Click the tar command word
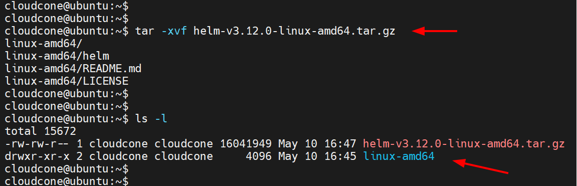 (x=145, y=31)
